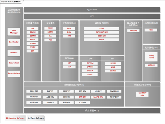Click the DCM module
The width and height of the screenshot is (165, 124).
[x=69, y=32]
